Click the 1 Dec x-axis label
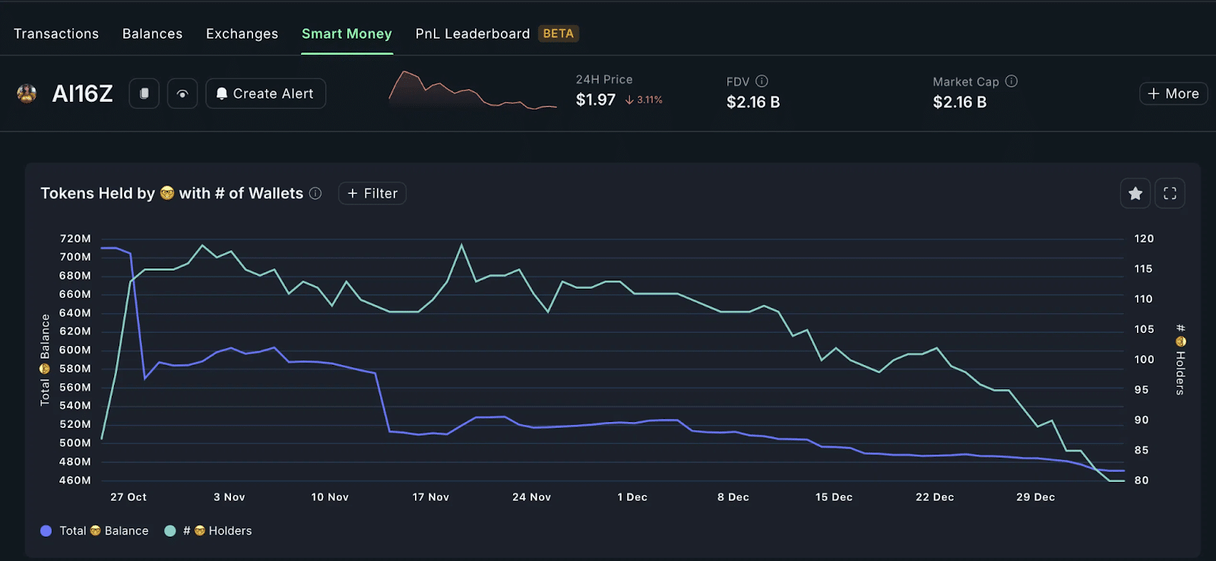Viewport: 1216px width, 561px height. pos(632,497)
